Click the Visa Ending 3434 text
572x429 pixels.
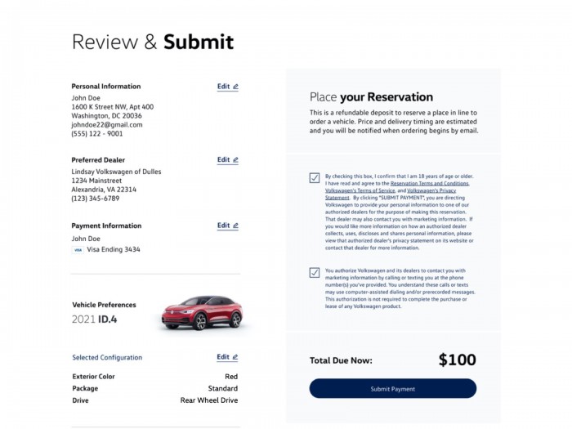(x=114, y=249)
